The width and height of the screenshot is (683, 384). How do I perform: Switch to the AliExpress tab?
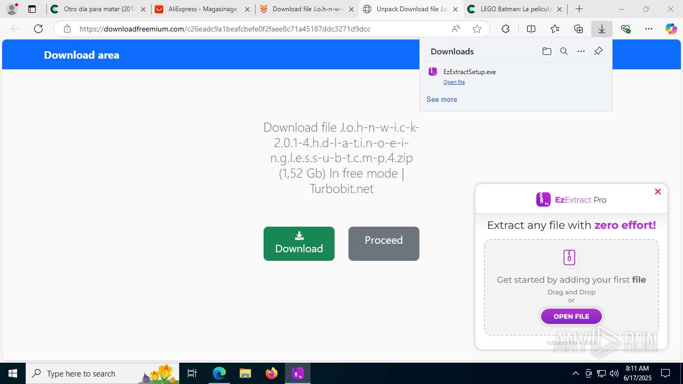[x=203, y=9]
